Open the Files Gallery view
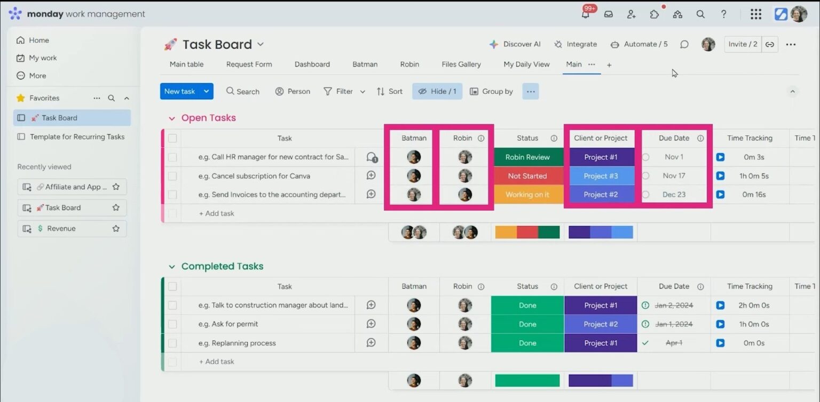 coord(461,64)
